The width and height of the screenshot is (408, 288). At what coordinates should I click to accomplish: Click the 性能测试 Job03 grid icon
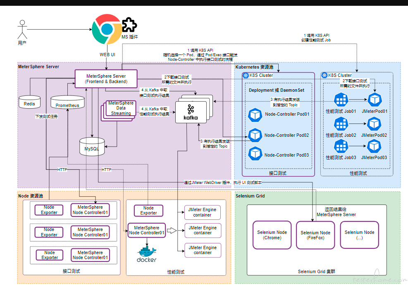coord(341,146)
